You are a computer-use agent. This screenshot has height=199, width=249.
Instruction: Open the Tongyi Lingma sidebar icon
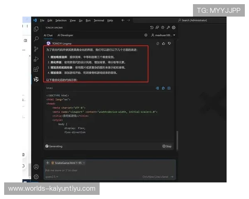point(37,79)
